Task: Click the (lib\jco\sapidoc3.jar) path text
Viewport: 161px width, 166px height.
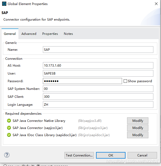Action: point(94,135)
